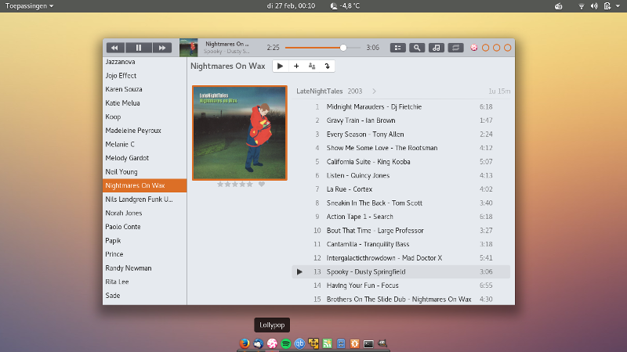Click the large LateNightTales album cover

click(x=240, y=133)
